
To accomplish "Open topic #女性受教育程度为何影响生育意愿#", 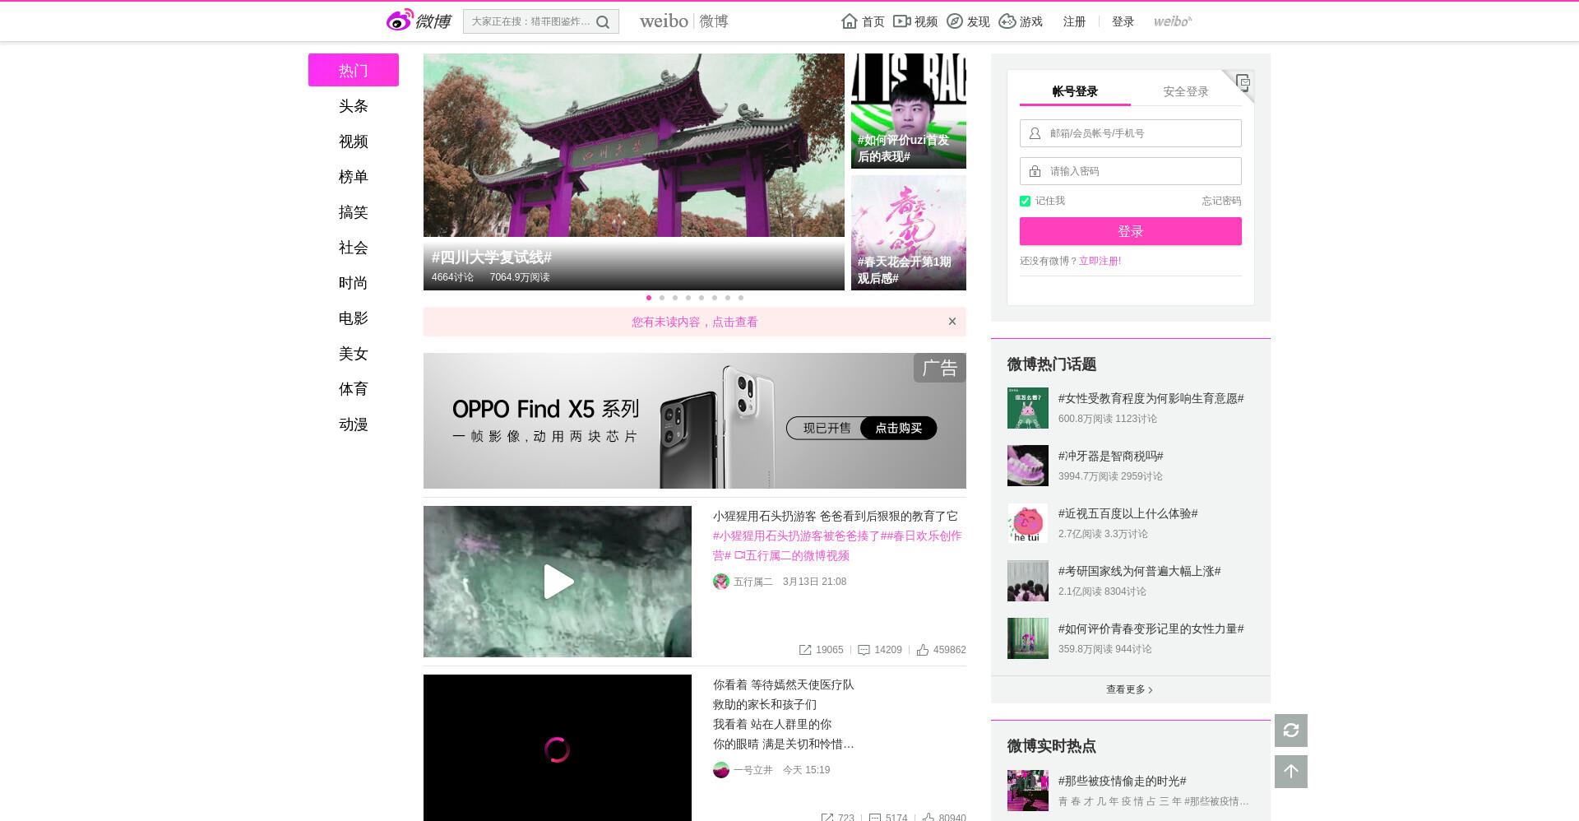I will 1151,398.
